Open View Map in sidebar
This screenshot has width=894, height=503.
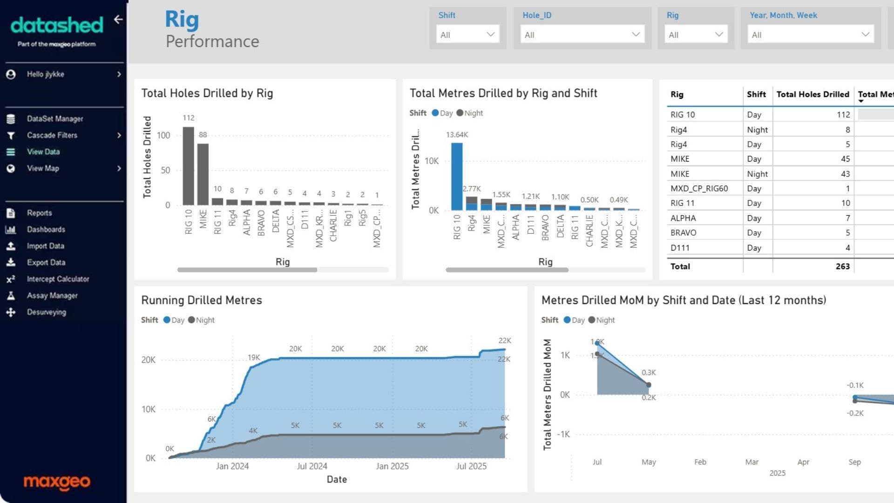click(43, 169)
